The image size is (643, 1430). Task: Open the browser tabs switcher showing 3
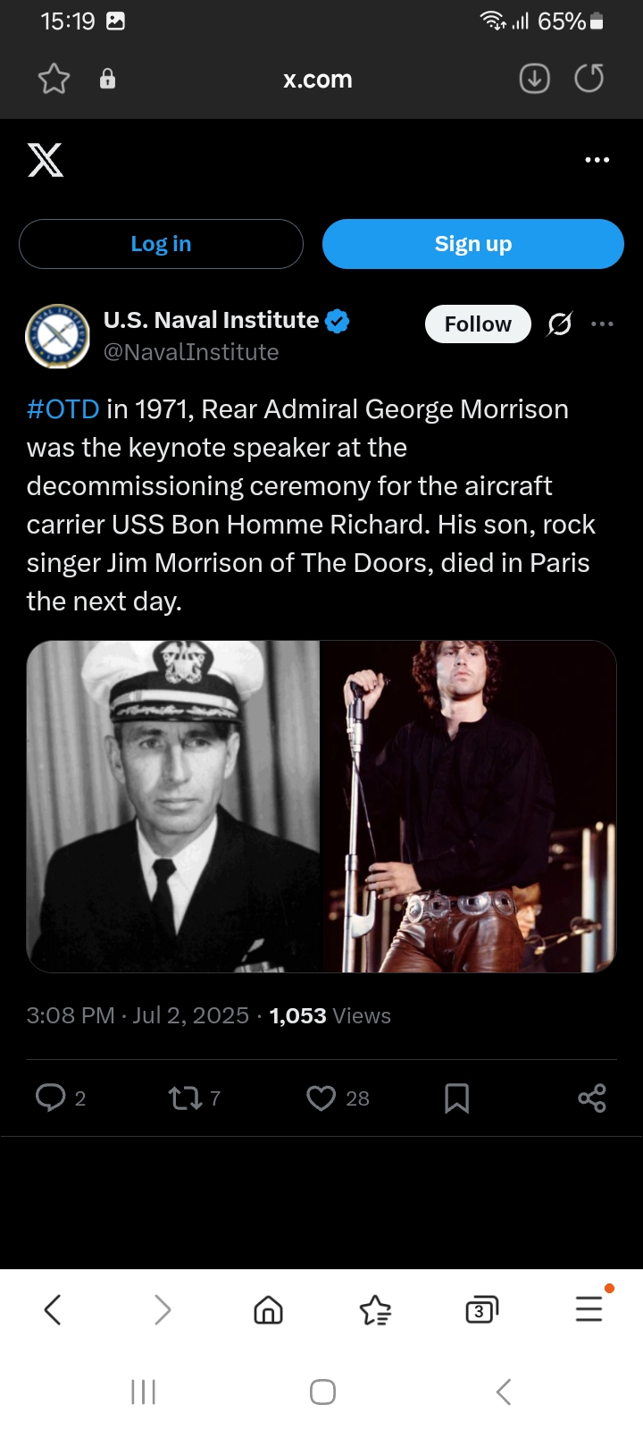481,1310
